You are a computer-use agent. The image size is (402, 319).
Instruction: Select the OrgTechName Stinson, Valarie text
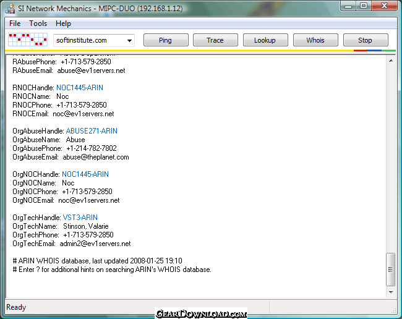coord(86,226)
